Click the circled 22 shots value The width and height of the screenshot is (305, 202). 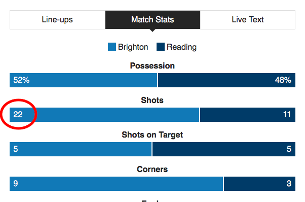click(x=18, y=114)
